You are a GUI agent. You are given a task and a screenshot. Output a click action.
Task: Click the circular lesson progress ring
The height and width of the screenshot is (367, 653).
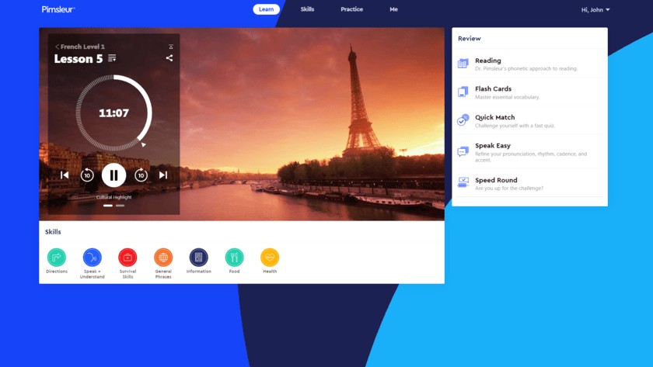point(113,113)
